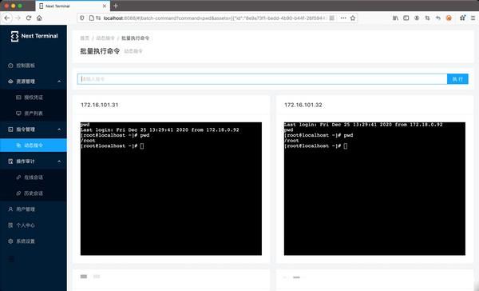The image size is (479, 291).
Task: Go to 个人中心 profile page
Action: pos(34,225)
